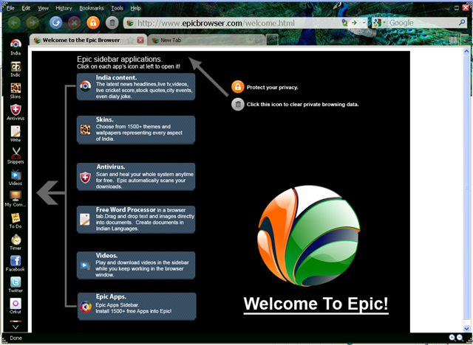Click the Welcome To Epic! heading link
The image size is (473, 345).
click(316, 304)
